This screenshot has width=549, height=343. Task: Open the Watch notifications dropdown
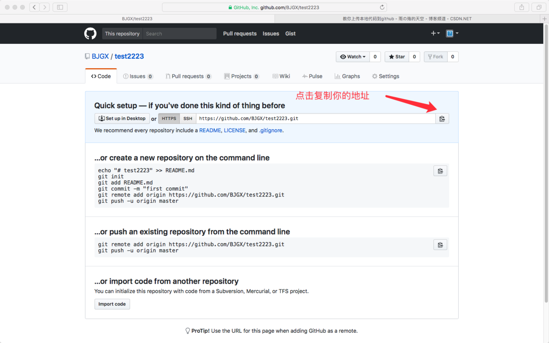tap(353, 57)
